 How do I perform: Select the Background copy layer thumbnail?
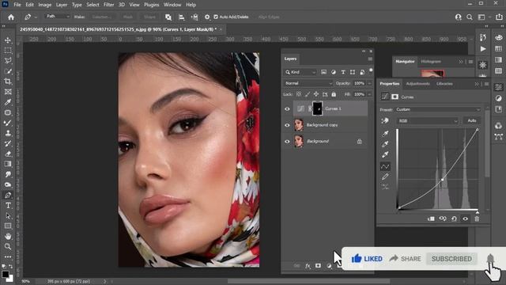point(299,125)
